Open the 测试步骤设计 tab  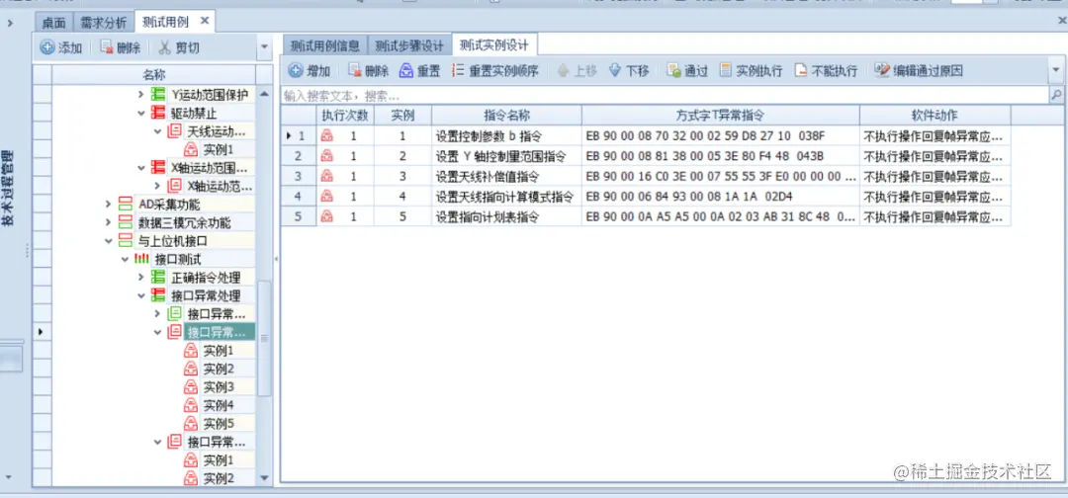[x=409, y=45]
